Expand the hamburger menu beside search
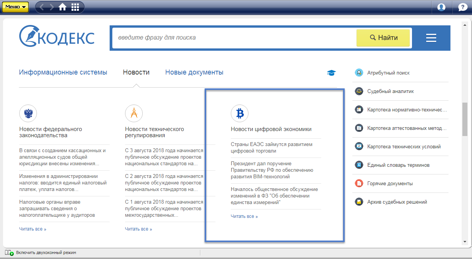The image size is (472, 259). click(431, 38)
